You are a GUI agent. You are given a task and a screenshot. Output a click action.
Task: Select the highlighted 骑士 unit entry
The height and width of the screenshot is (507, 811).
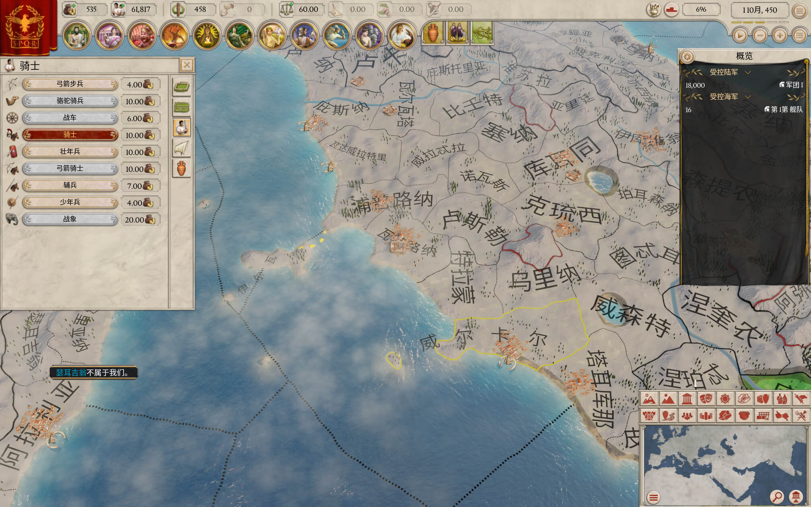(70, 134)
